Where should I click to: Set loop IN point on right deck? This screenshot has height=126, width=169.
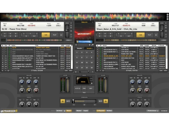pos(121,36)
